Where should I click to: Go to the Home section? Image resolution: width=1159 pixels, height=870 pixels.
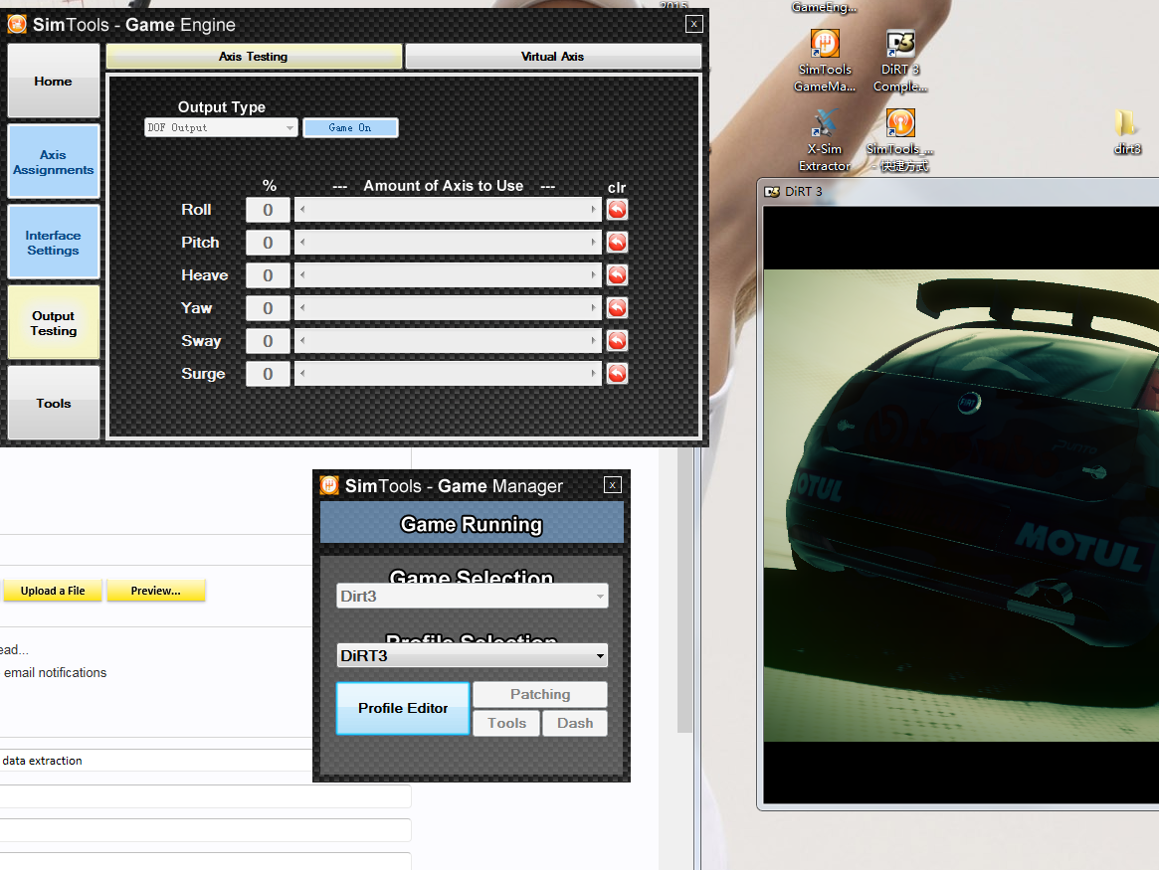point(53,81)
